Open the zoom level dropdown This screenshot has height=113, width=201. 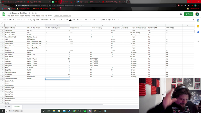click(19, 19)
